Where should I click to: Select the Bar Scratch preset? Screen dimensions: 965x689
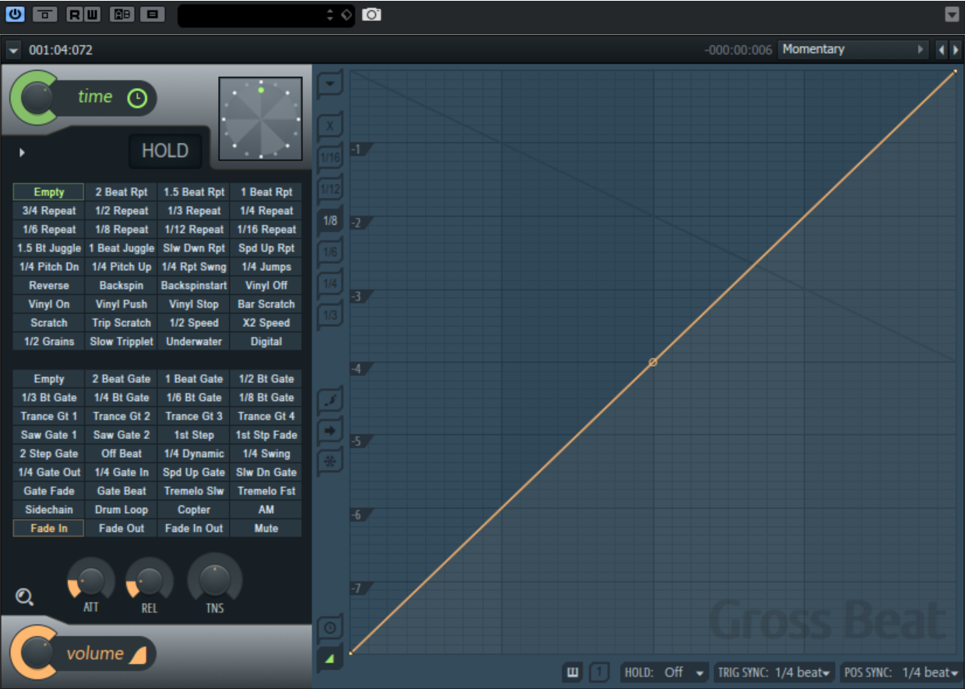coord(266,304)
